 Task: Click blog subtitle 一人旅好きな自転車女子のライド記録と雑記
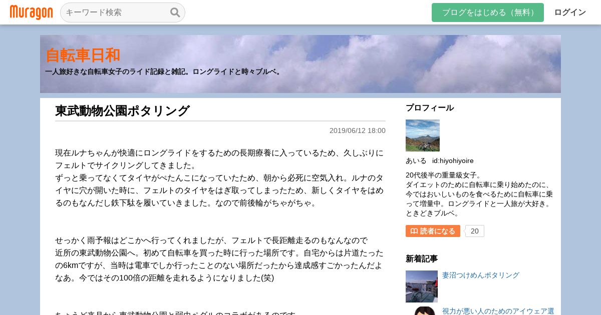click(x=164, y=71)
